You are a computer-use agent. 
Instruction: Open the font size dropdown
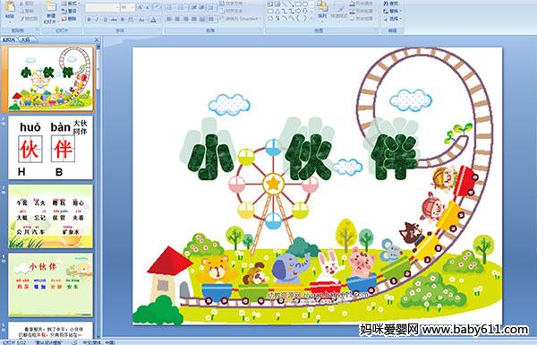pos(132,7)
